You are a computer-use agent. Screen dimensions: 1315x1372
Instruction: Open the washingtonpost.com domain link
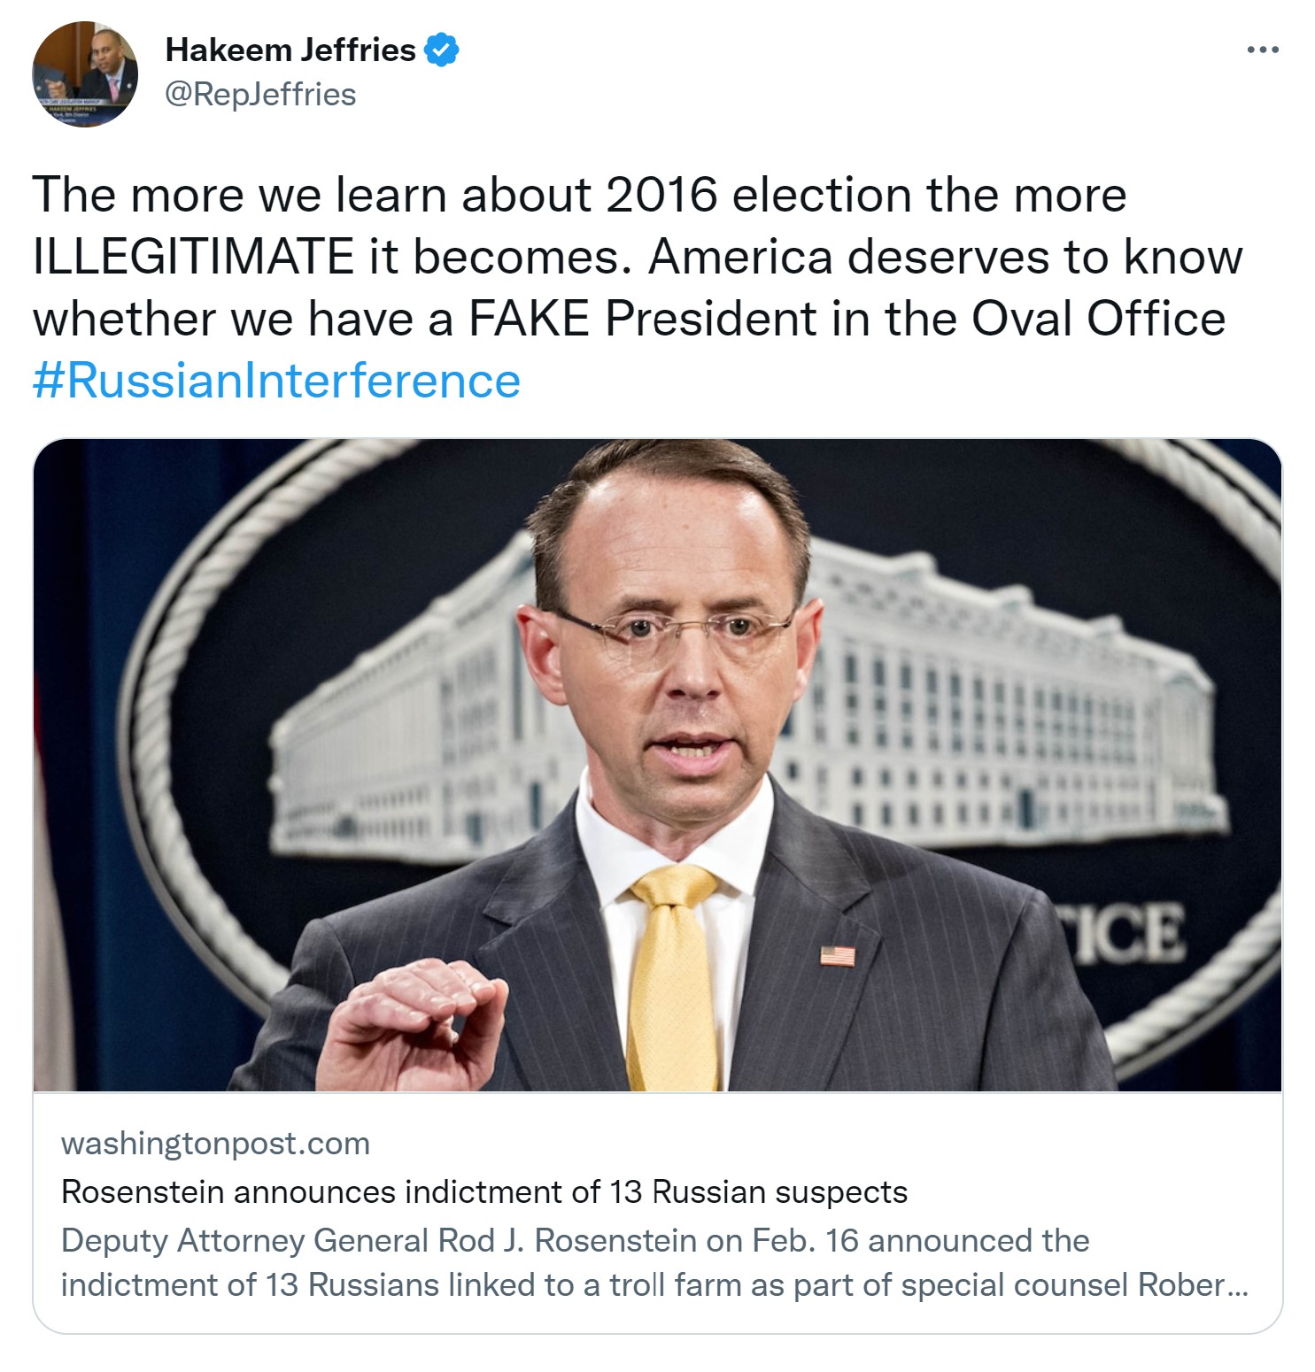point(215,1143)
